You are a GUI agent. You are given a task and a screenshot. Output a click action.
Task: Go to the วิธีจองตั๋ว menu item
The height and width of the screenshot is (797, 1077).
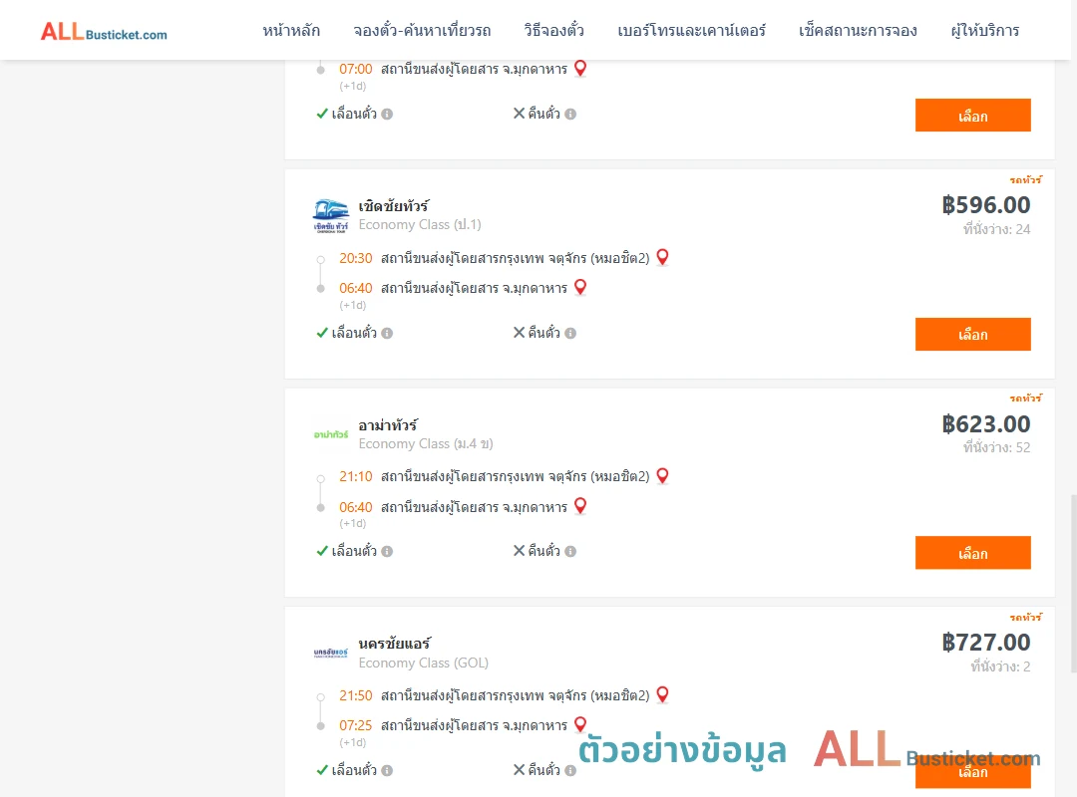(553, 31)
